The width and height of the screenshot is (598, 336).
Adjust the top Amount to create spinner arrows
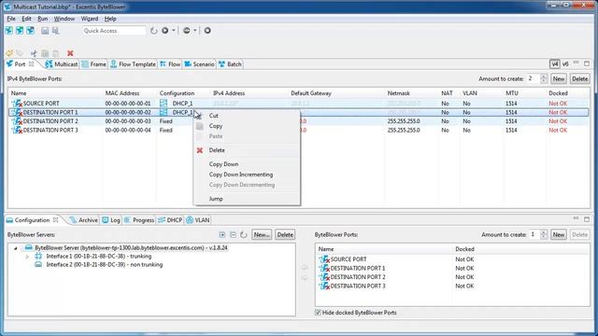(544, 78)
